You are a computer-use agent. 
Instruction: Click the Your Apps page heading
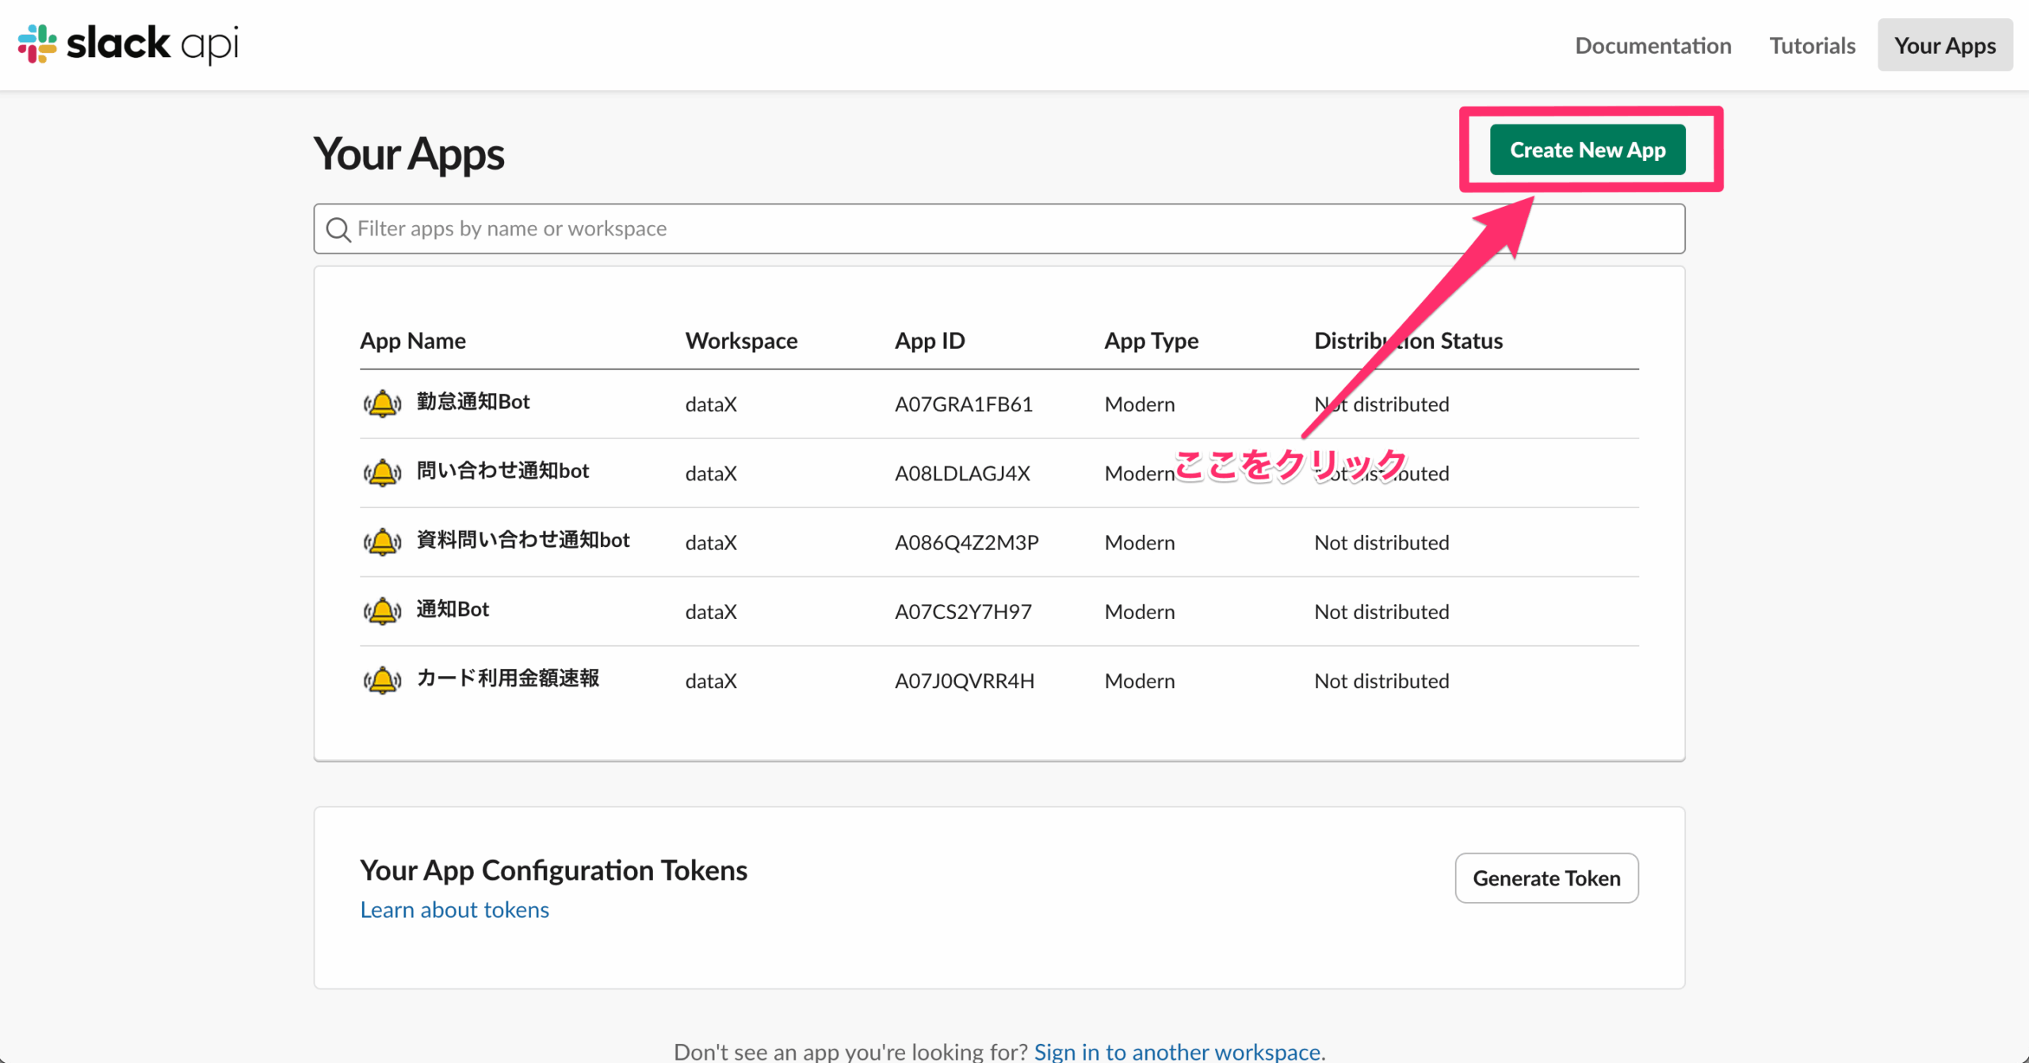pyautogui.click(x=409, y=154)
